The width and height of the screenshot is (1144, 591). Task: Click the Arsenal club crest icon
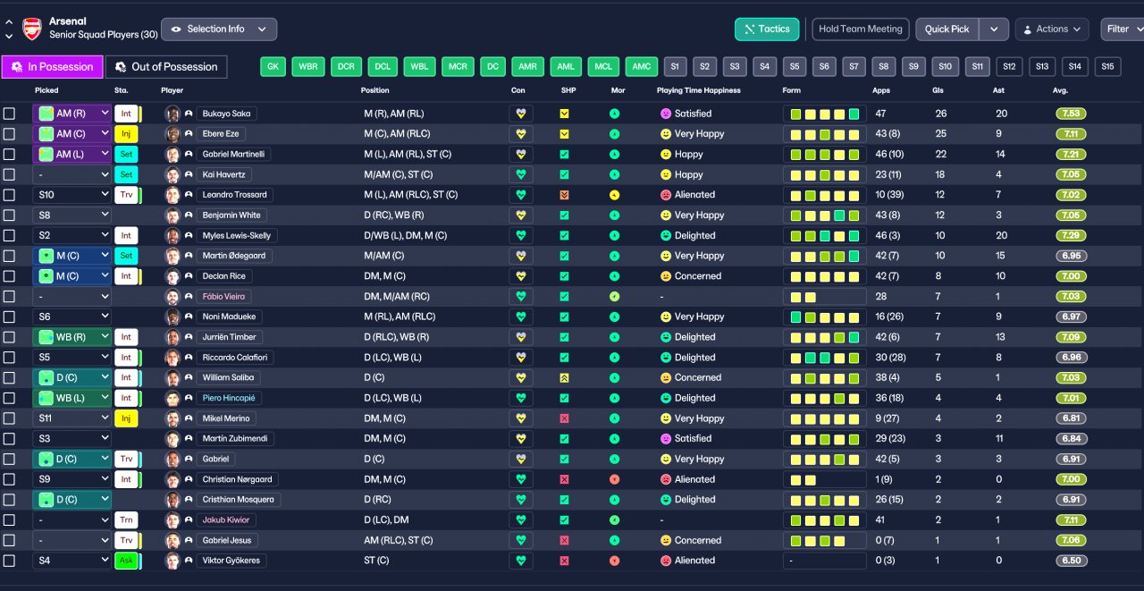(32, 29)
